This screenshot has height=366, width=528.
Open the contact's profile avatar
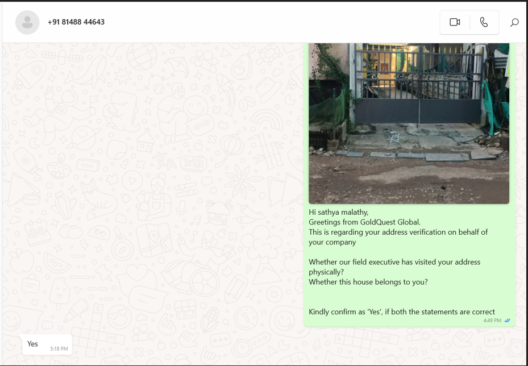27,22
